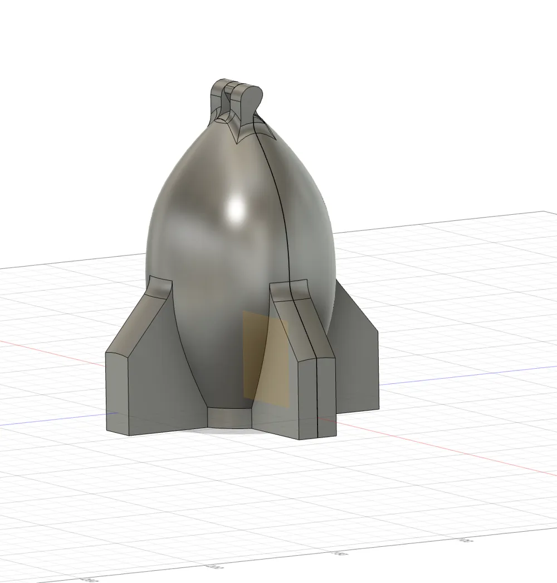Click the left fin's outer side face

click(118, 395)
